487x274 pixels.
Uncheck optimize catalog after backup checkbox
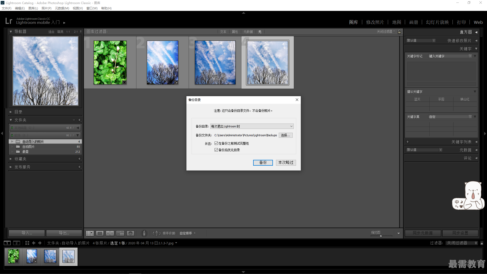tap(216, 150)
